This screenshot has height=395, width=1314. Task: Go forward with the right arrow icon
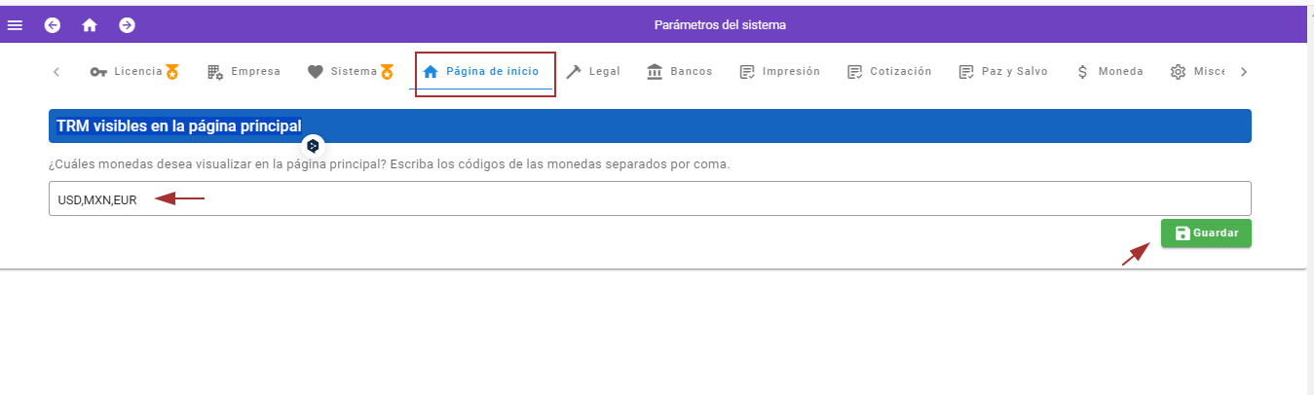[127, 25]
